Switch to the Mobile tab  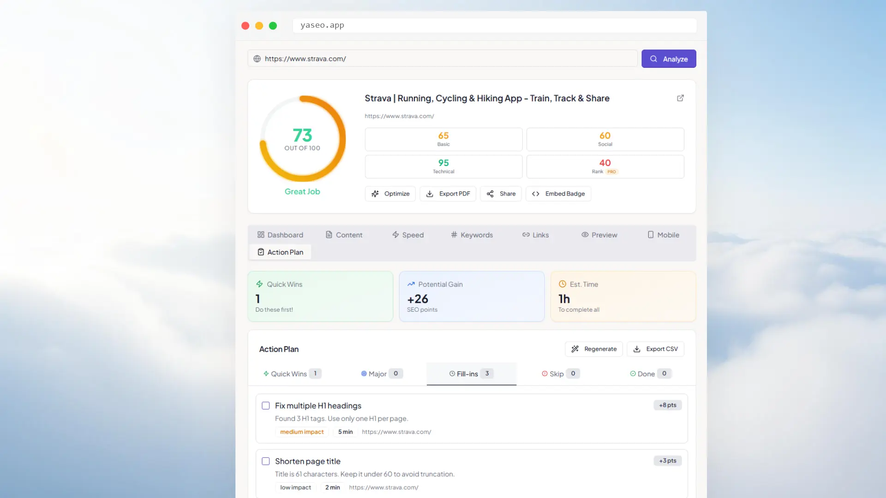[663, 235]
